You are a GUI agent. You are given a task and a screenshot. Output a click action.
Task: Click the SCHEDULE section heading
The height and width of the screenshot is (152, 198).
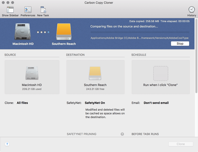tap(139, 55)
